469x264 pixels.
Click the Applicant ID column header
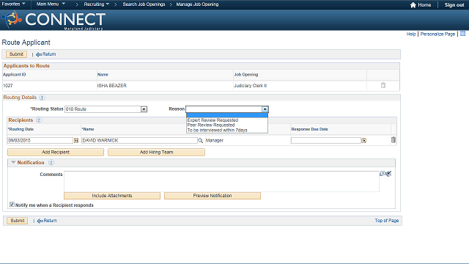15,75
